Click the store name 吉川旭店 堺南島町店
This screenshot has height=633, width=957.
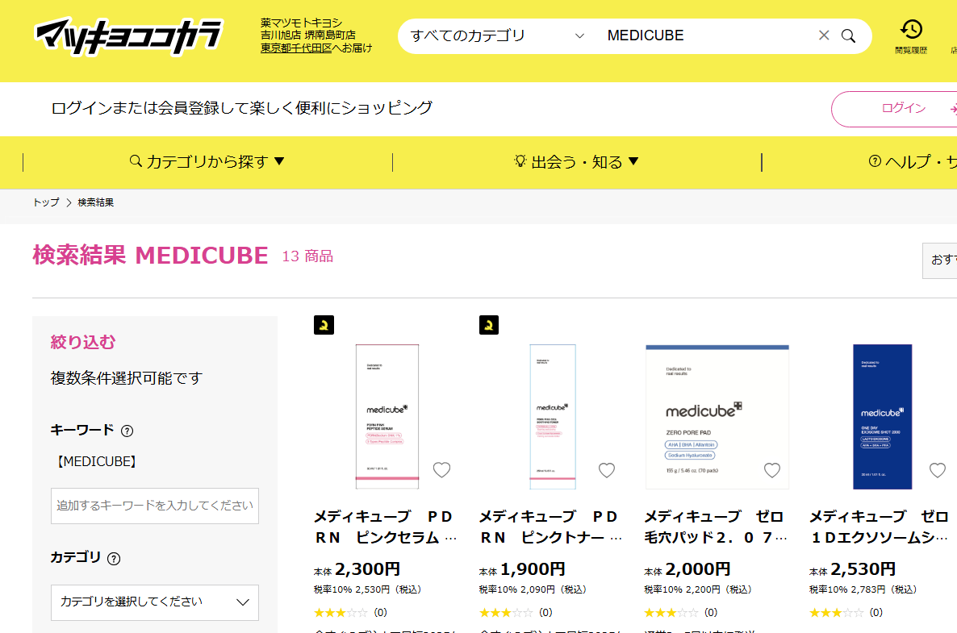[x=307, y=35]
